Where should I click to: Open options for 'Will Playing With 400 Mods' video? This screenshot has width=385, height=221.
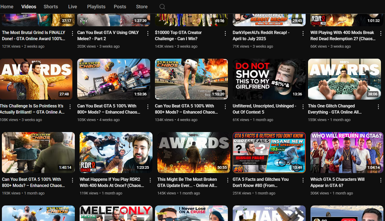click(381, 33)
